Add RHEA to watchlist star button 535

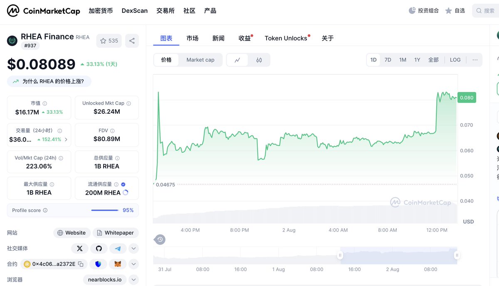(x=109, y=41)
